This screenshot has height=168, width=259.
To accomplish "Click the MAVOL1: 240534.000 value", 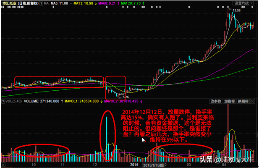I will 81,101.
